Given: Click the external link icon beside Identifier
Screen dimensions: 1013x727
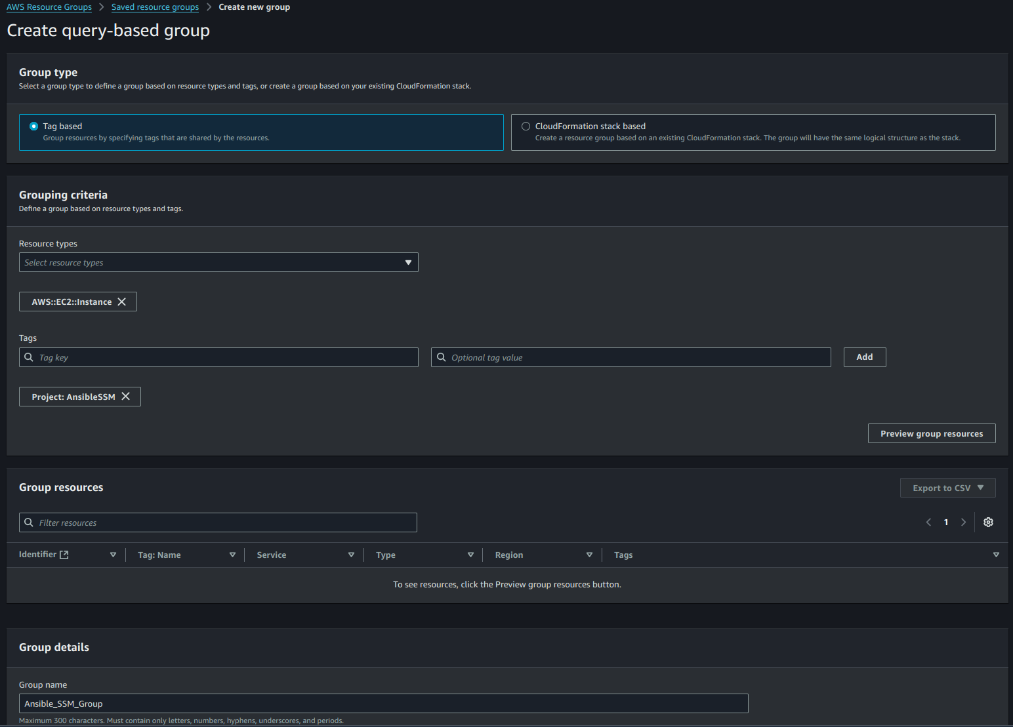Looking at the screenshot, I should [64, 555].
